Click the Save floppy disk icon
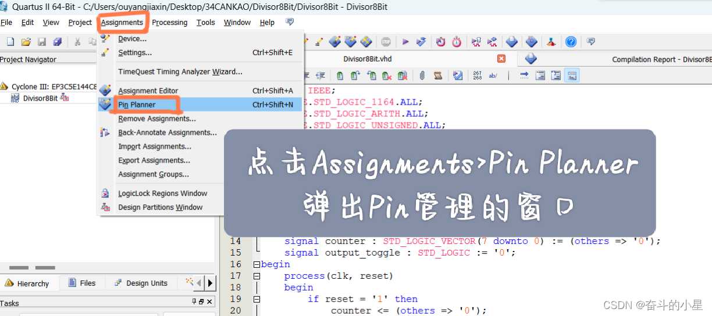 41,42
